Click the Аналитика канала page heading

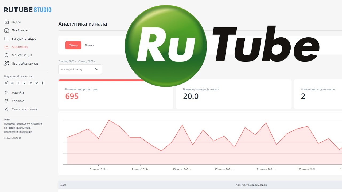(x=83, y=24)
